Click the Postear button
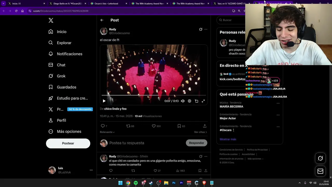Image resolution: width=332 pixels, height=187 pixels. [x=68, y=143]
